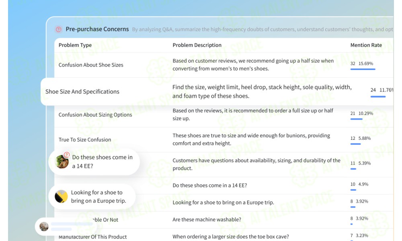Viewport: 402px width, 241px height.
Task: Click the progress bar under 10.29%
Action: click(x=356, y=119)
